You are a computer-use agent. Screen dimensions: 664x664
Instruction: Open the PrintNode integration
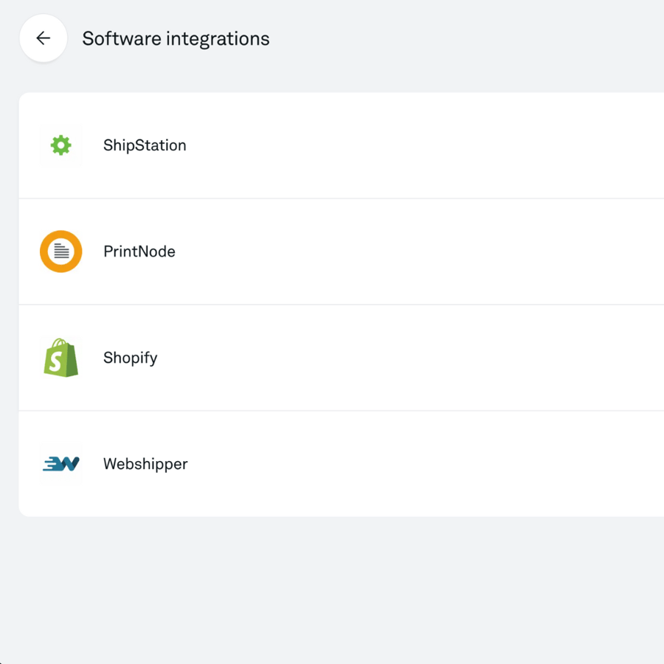pyautogui.click(x=295, y=251)
